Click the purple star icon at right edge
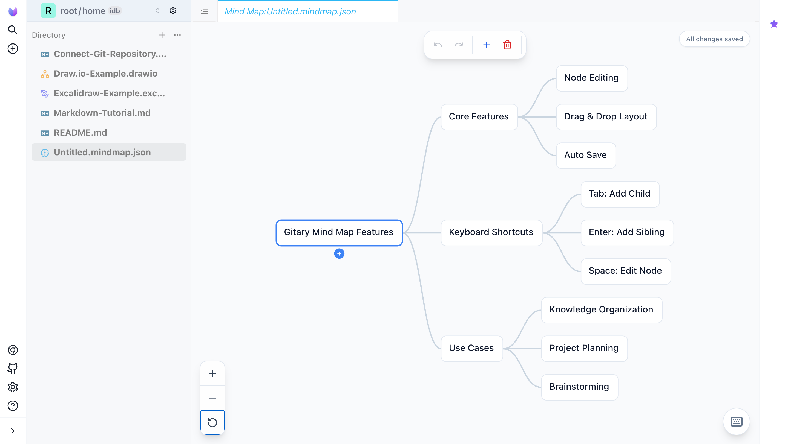 coord(773,24)
